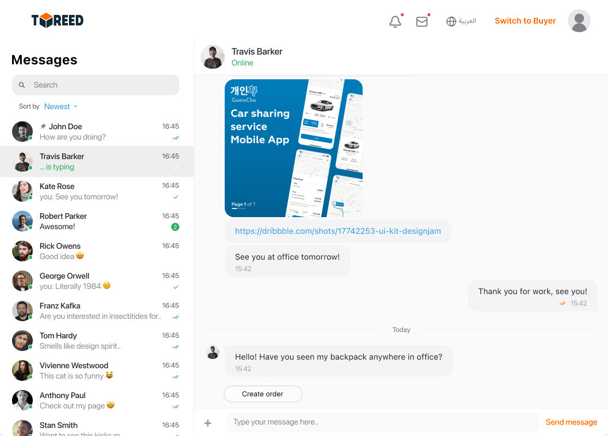Image resolution: width=608 pixels, height=436 pixels.
Task: Click the read checkmarks on Thank you message
Action: pyautogui.click(x=562, y=303)
